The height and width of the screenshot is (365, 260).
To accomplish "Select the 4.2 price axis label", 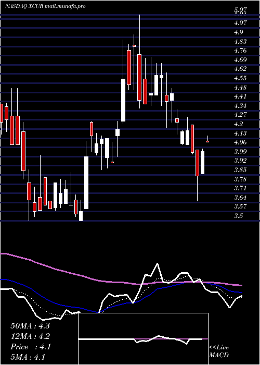I will 240,124.
